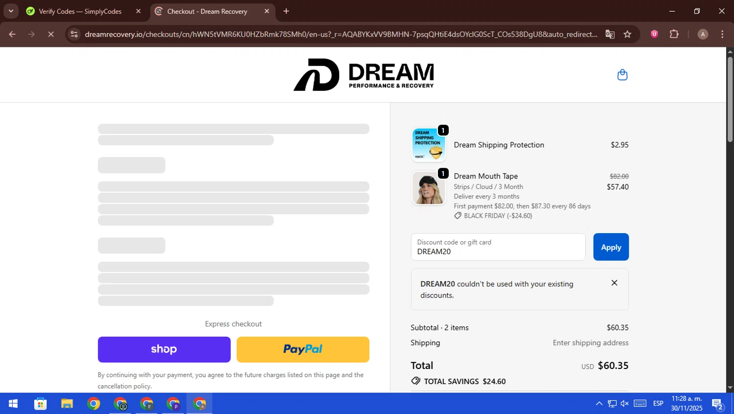Apply the discount code
The height and width of the screenshot is (414, 734).
[611, 247]
